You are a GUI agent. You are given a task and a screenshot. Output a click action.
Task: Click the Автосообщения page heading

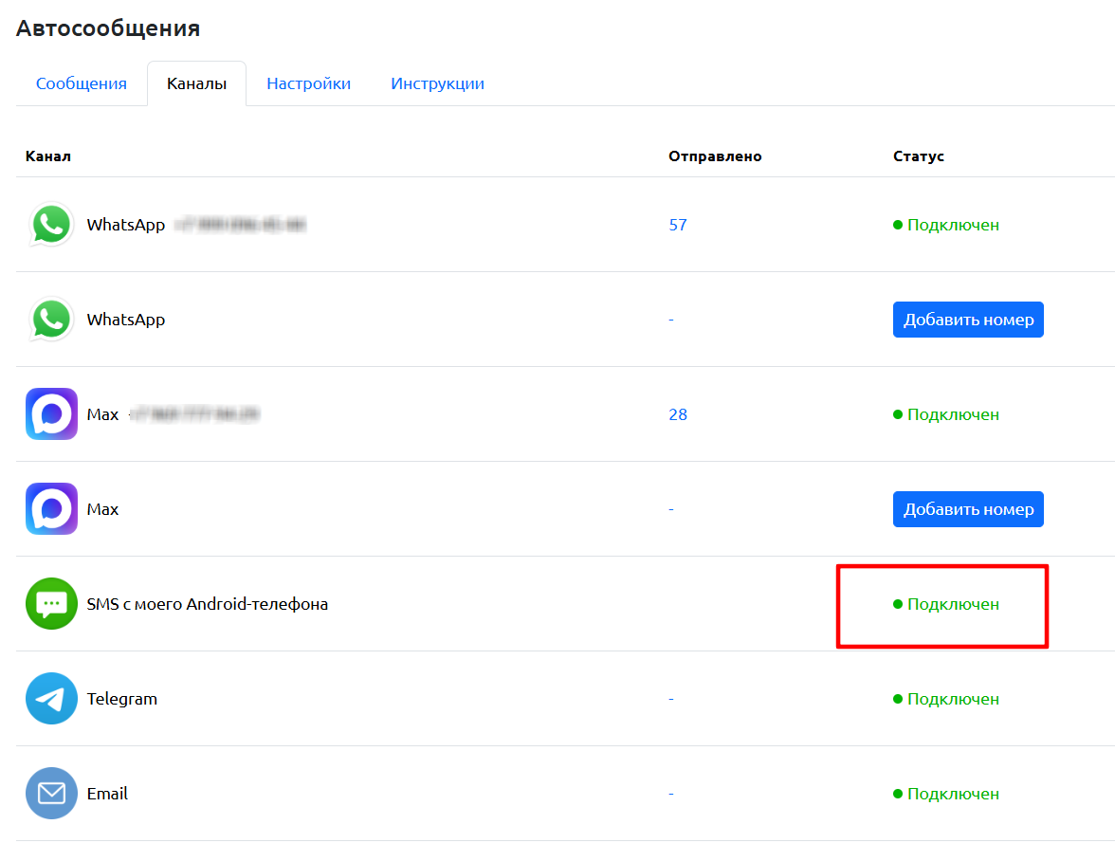[x=108, y=27]
